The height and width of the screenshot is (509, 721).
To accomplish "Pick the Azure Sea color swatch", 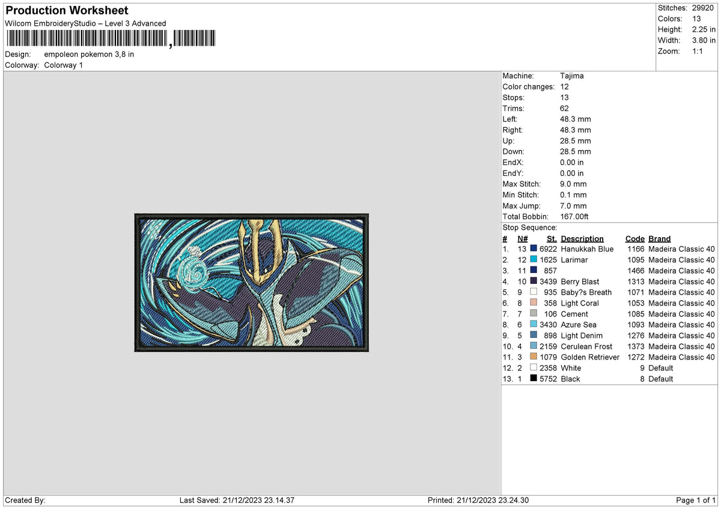I will coord(534,324).
